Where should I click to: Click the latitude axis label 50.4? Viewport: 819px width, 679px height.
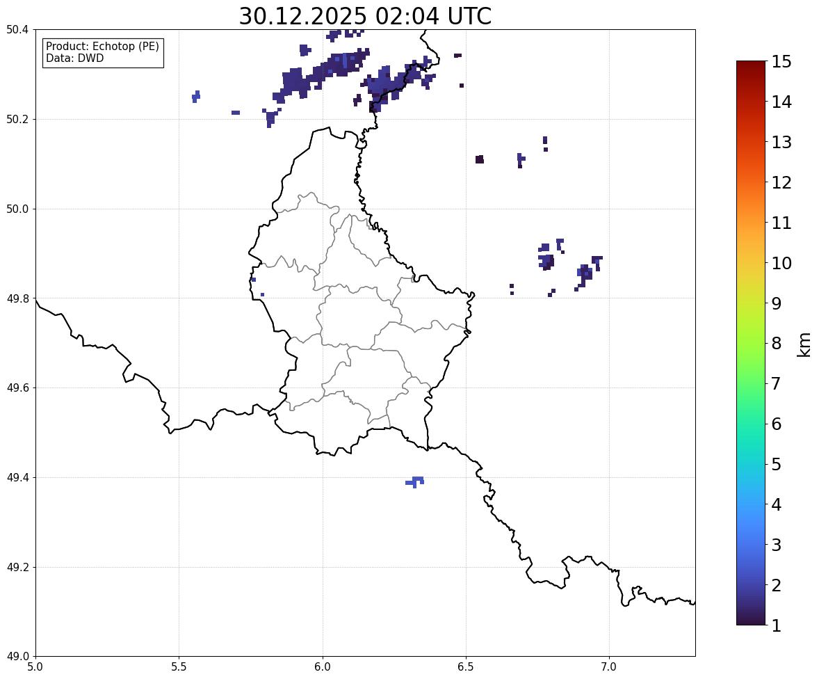(x=17, y=30)
